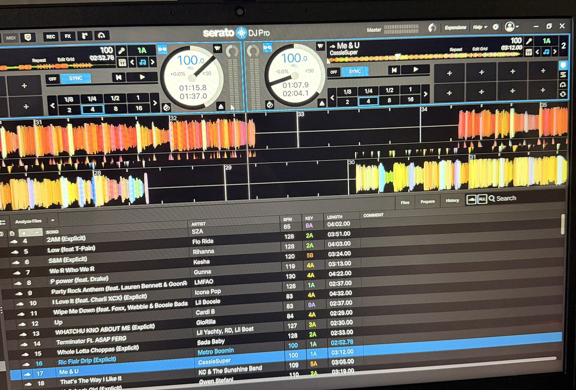Enable SYNC on the left deck
This screenshot has height=390, width=576.
point(75,78)
